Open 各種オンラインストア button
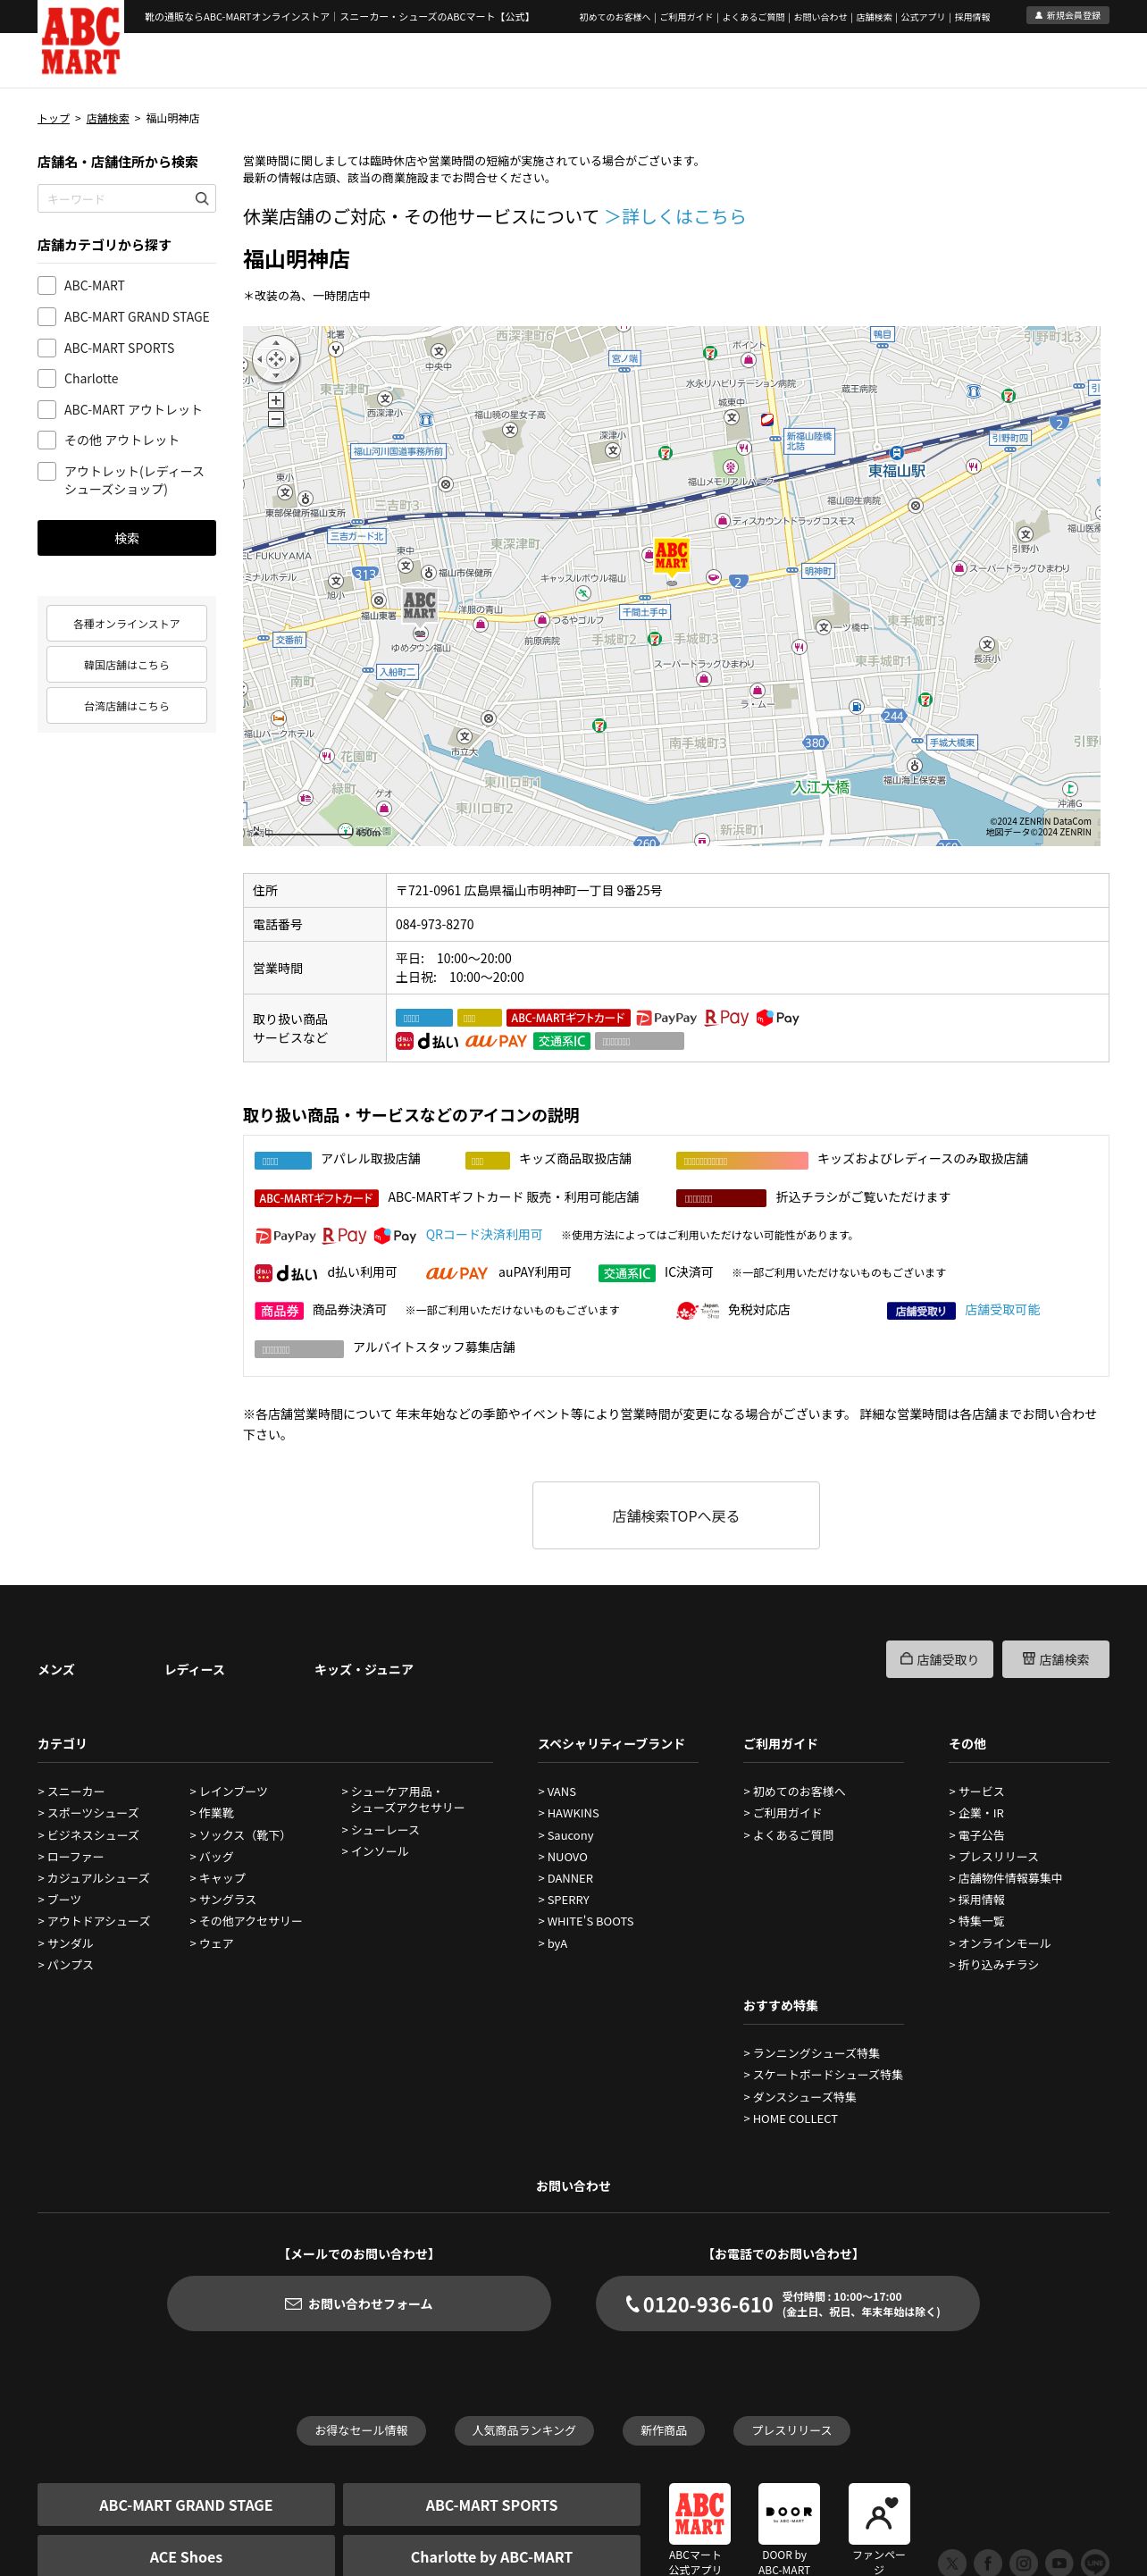The height and width of the screenshot is (2576, 1147). [x=127, y=623]
